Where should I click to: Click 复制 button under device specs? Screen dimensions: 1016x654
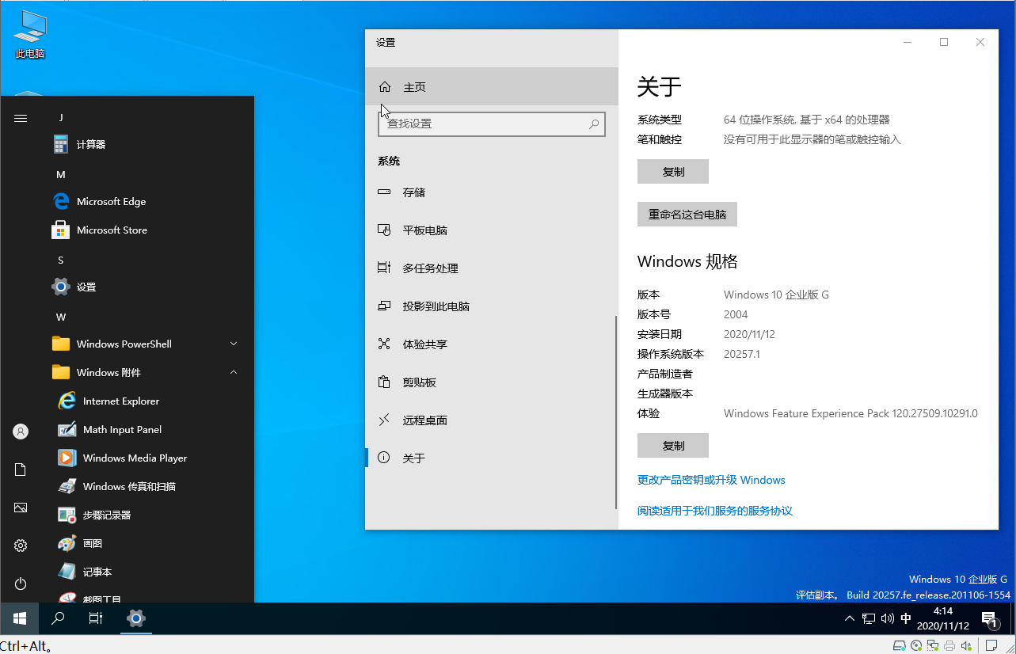tap(673, 172)
